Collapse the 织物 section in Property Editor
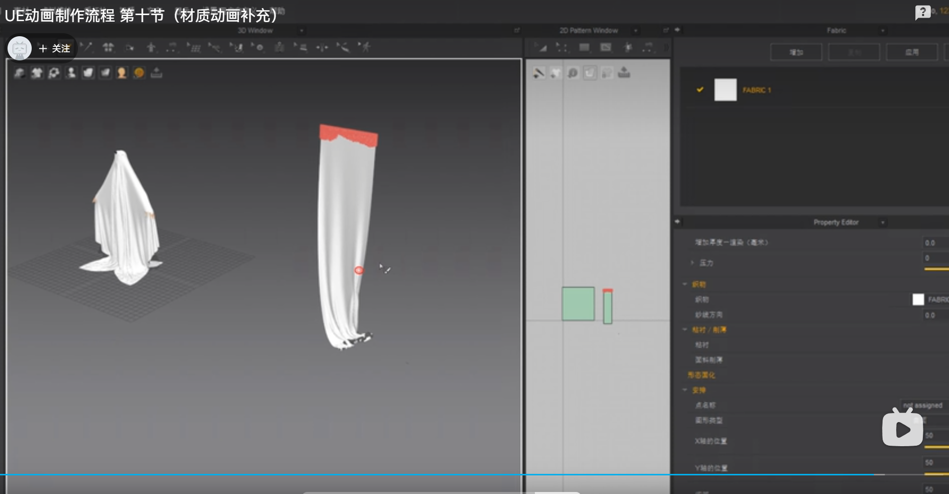 (x=685, y=284)
